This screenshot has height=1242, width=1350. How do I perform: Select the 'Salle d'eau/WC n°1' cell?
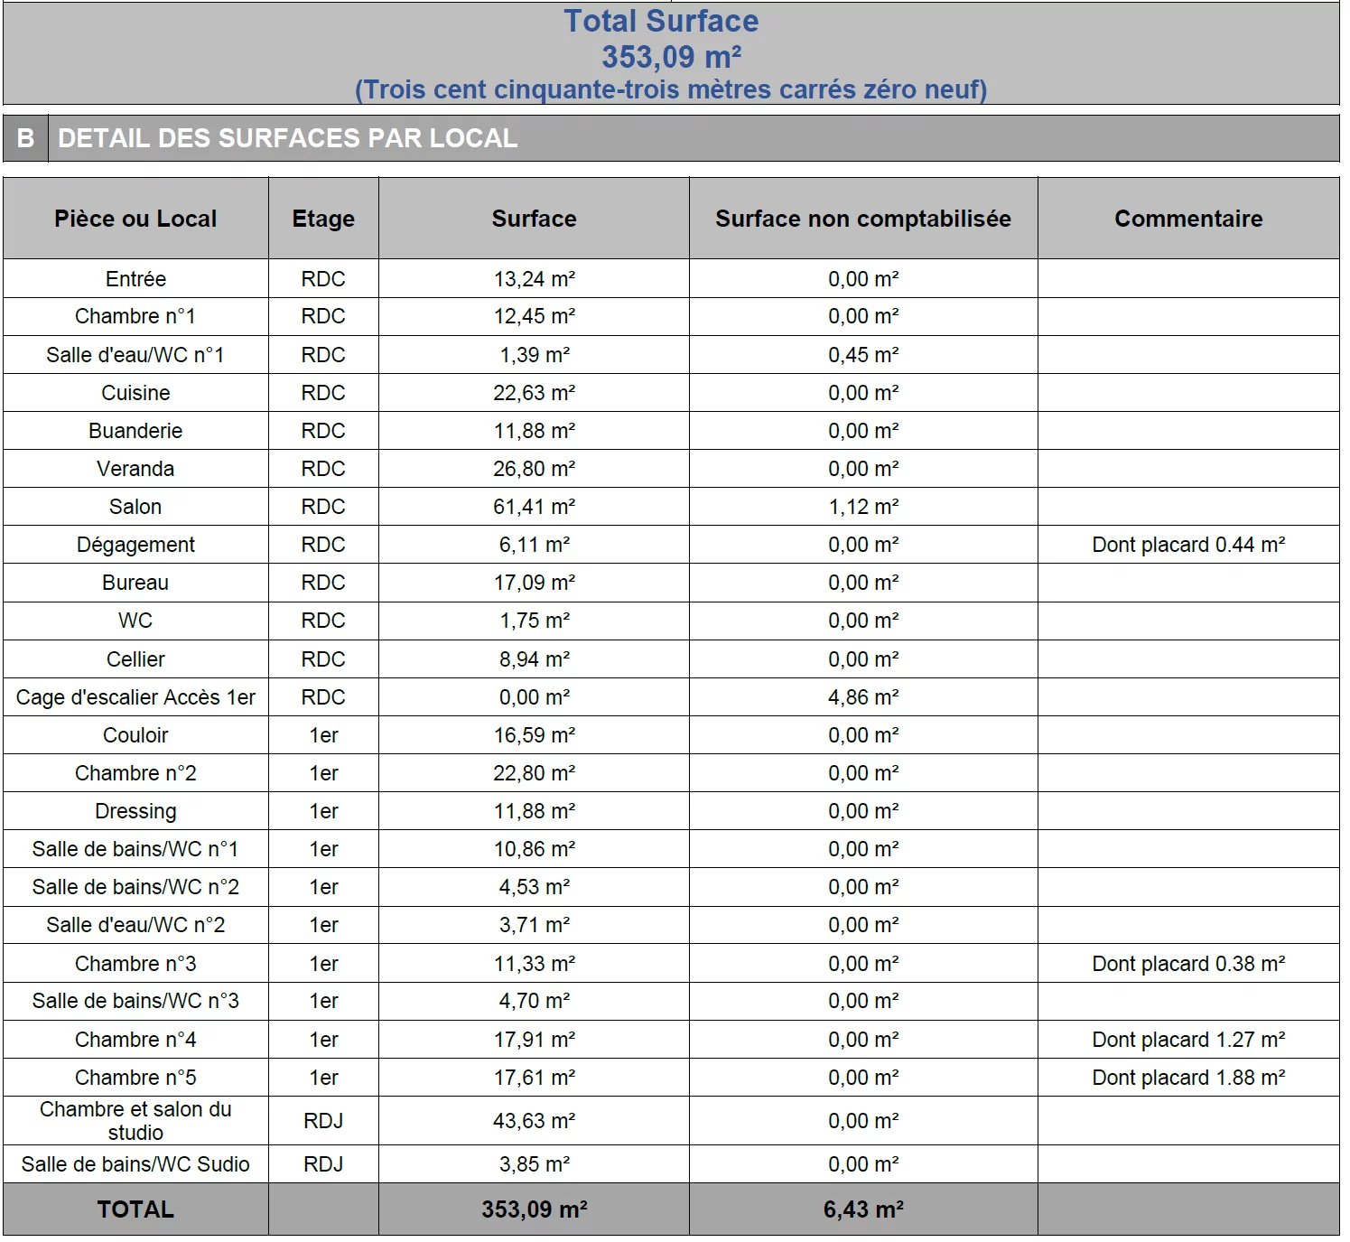pos(135,355)
